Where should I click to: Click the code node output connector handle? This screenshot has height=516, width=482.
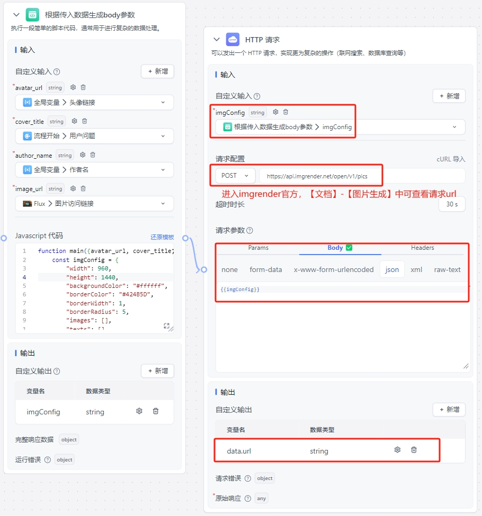(x=185, y=238)
